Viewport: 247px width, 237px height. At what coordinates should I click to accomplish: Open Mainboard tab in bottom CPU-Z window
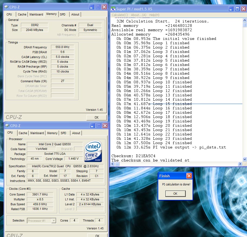click(x=37, y=133)
